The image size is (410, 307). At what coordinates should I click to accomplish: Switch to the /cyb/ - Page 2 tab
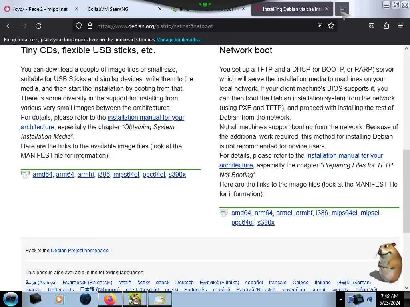point(40,9)
